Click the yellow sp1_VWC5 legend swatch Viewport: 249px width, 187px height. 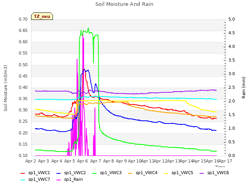point(166,173)
